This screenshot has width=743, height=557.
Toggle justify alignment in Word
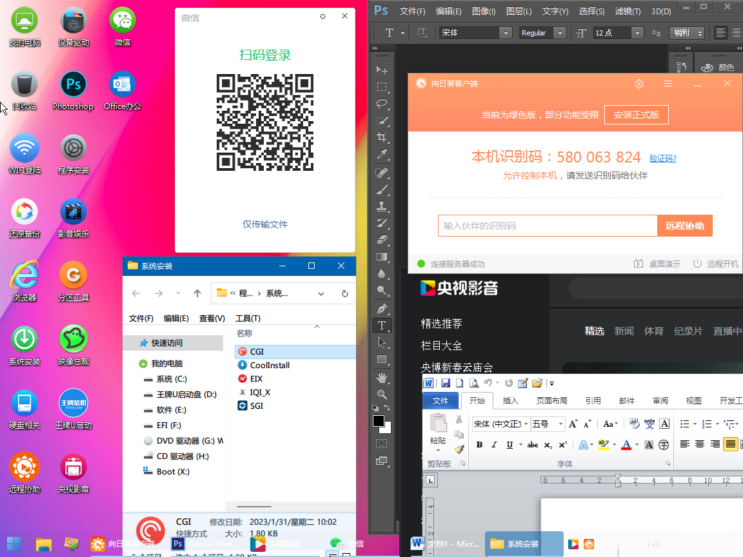tap(730, 444)
